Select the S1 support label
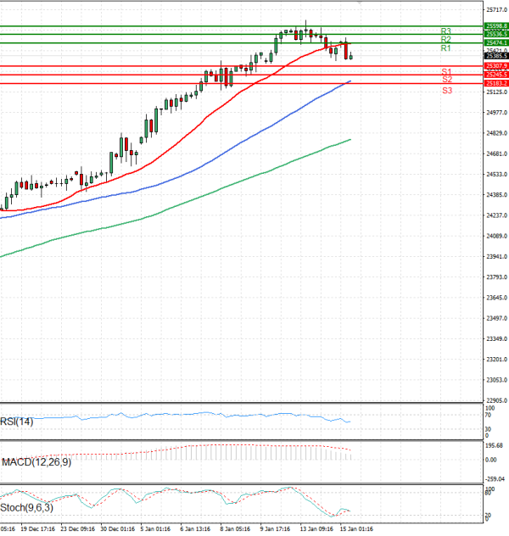This screenshot has height=536, width=509. pyautogui.click(x=445, y=71)
